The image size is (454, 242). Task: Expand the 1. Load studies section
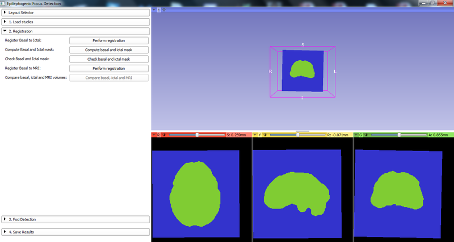pyautogui.click(x=75, y=22)
